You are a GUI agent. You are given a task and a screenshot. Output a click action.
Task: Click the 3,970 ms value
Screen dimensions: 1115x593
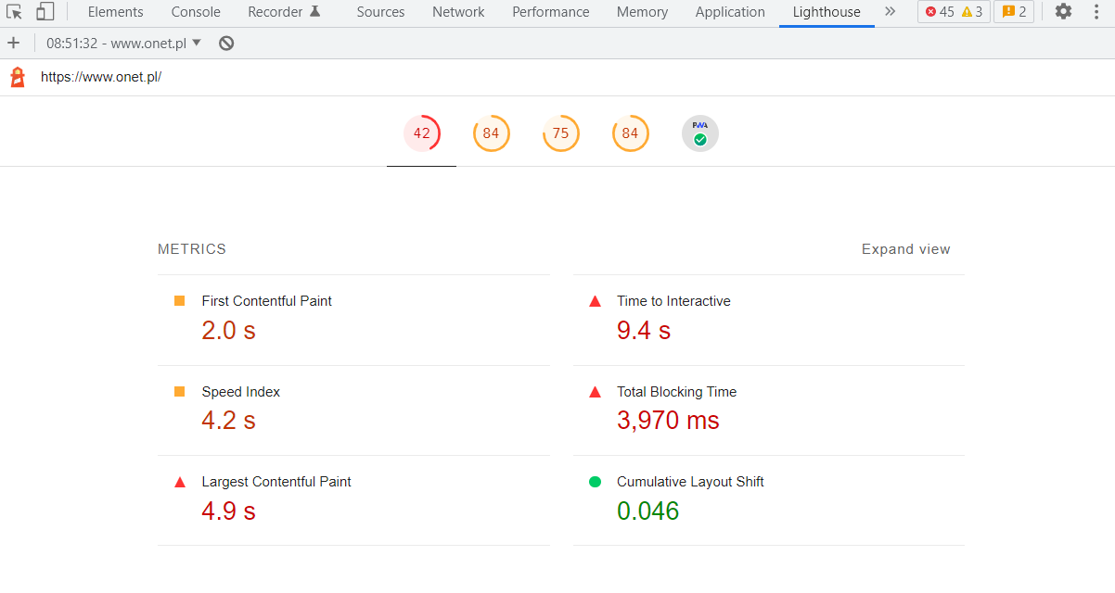[x=668, y=421]
